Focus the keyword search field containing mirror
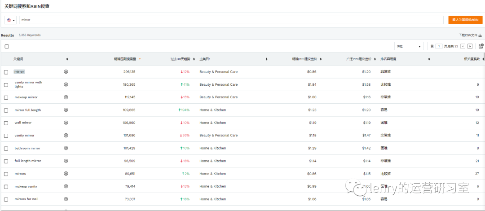This screenshot has height=211, width=485. pyautogui.click(x=231, y=20)
